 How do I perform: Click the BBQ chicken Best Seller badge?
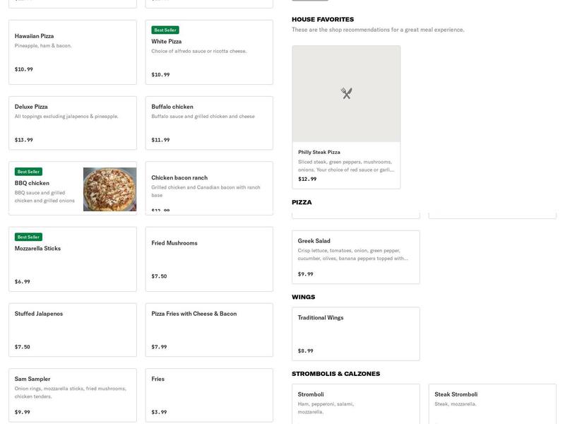coord(28,172)
